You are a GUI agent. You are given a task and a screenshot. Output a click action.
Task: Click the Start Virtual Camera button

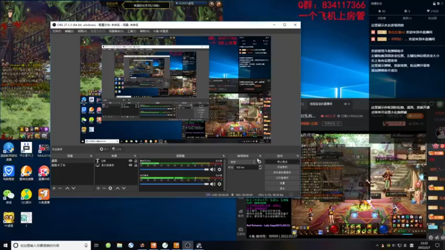pyautogui.click(x=282, y=172)
